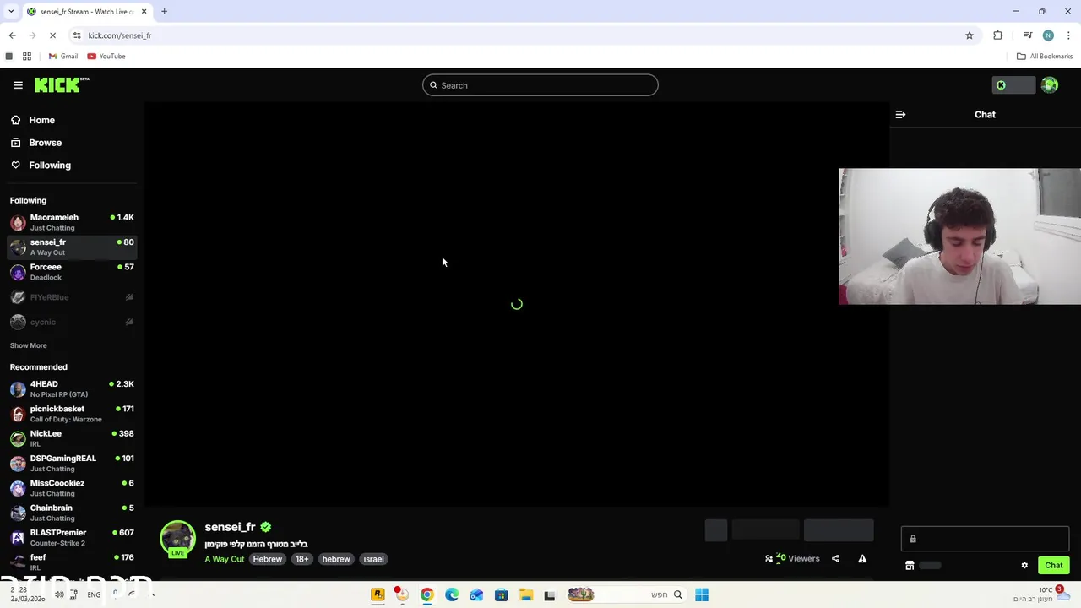1081x608 pixels.
Task: Open All Bookmarks folder
Action: [1045, 57]
